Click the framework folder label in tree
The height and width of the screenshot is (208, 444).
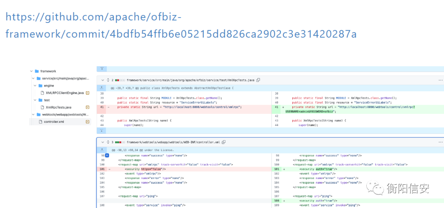pos(48,71)
